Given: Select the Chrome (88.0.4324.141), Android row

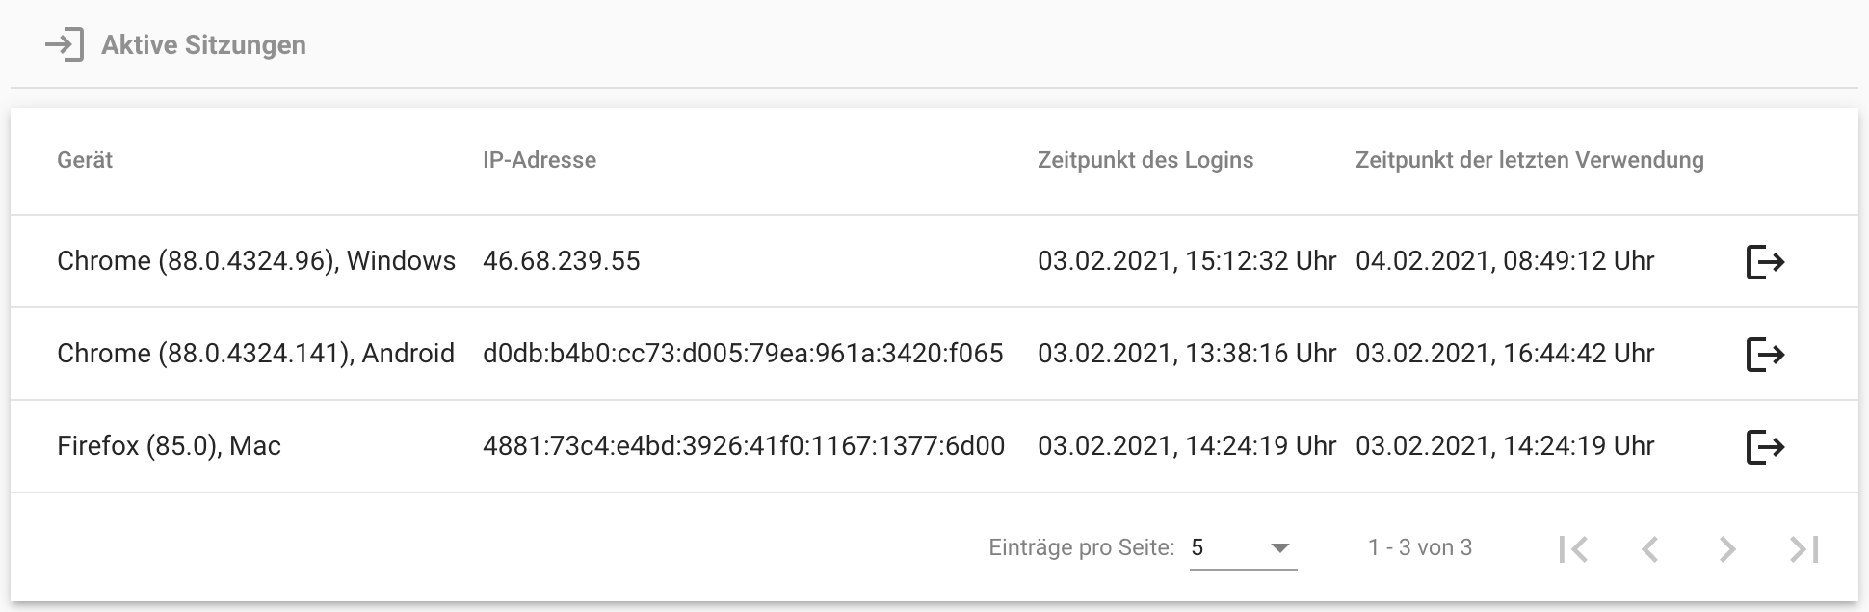Looking at the screenshot, I should click(255, 354).
